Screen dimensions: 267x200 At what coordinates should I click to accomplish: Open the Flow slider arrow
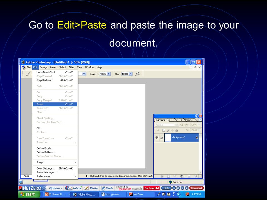pos(131,74)
